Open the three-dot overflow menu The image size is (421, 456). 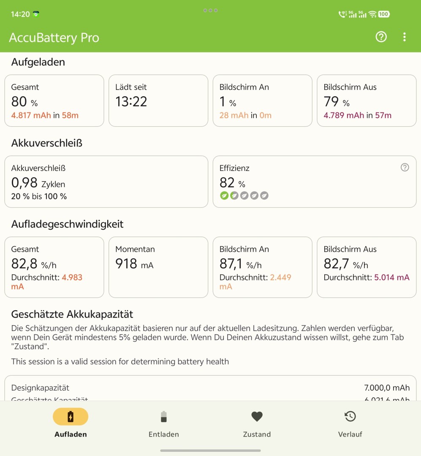(x=405, y=37)
